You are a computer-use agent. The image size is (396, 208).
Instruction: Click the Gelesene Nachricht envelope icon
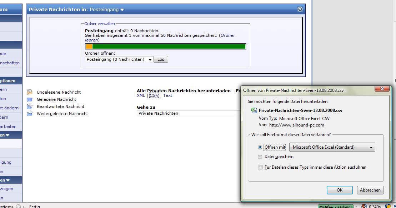pos(30,99)
